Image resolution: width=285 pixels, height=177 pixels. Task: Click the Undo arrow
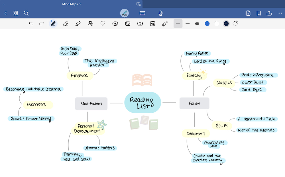[31, 24]
